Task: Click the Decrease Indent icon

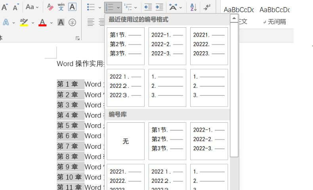Action: click(x=148, y=7)
